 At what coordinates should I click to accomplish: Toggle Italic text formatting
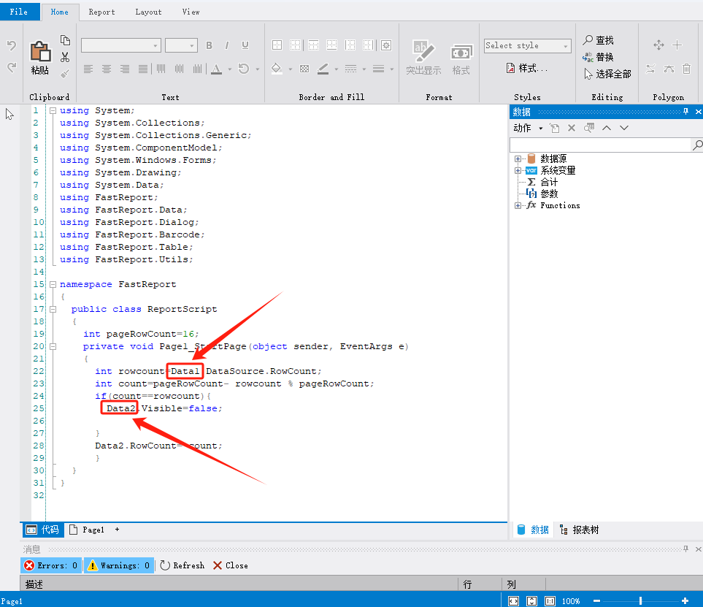click(227, 45)
